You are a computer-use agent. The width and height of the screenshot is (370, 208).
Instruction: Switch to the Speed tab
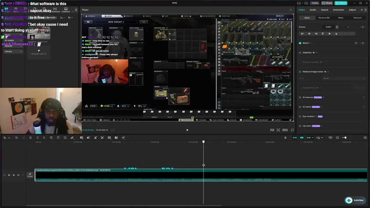coord(324,10)
